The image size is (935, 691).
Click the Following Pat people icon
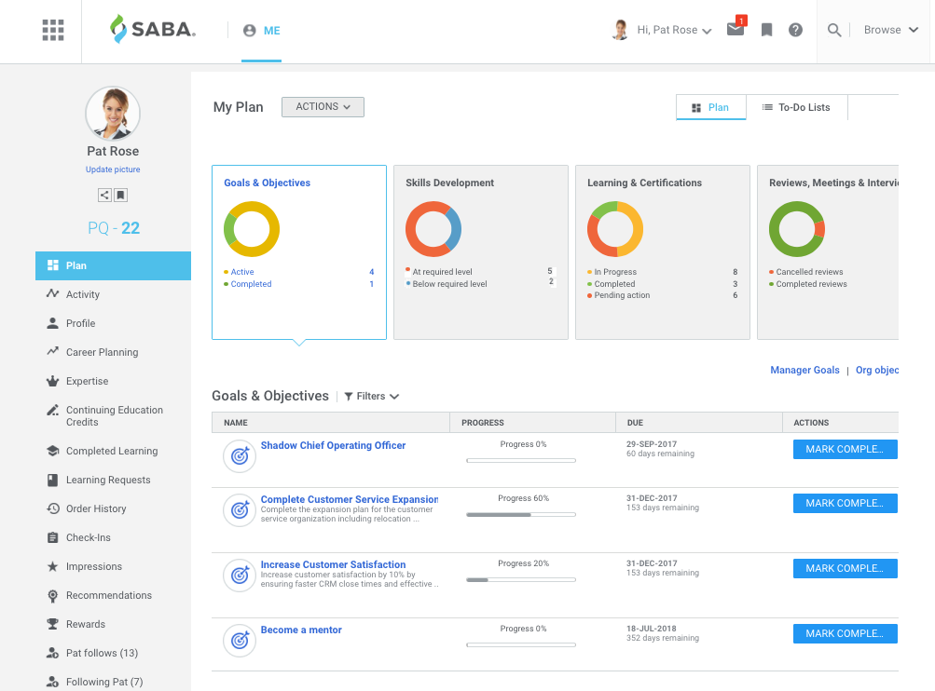[53, 682]
